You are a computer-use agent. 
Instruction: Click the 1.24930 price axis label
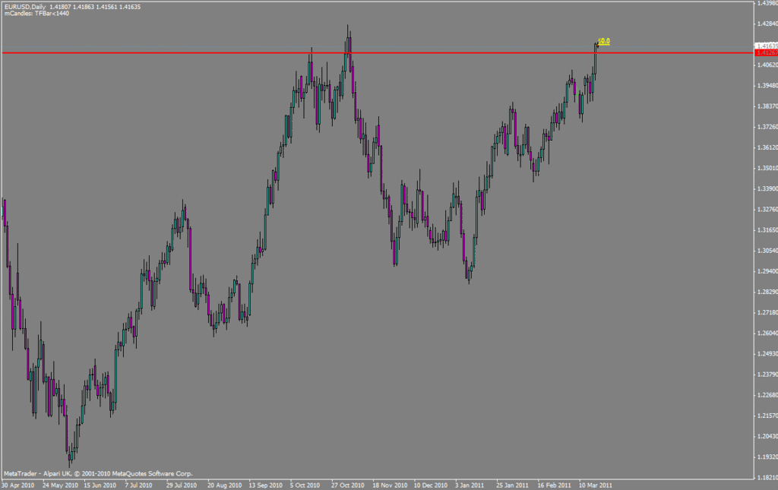(767, 353)
